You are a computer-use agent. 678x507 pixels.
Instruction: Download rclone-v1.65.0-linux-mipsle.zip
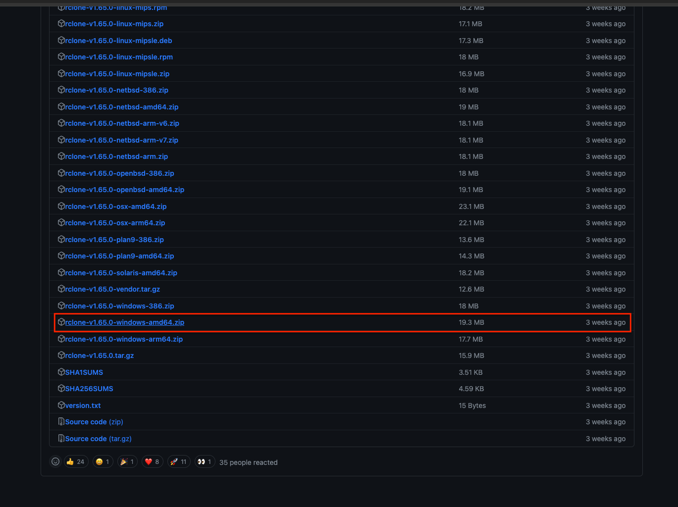pyautogui.click(x=117, y=74)
